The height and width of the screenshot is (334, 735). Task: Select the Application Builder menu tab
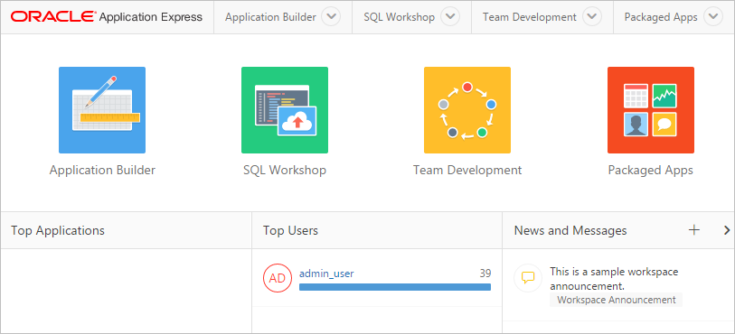pos(270,17)
